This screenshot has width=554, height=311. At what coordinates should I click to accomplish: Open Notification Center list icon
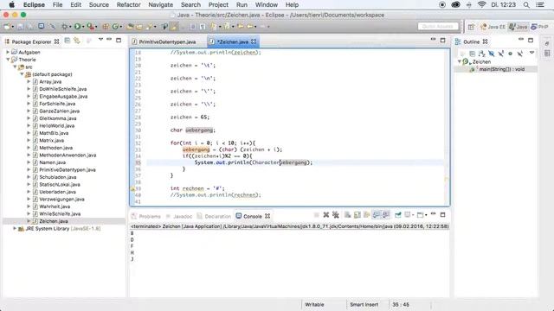[540, 4]
